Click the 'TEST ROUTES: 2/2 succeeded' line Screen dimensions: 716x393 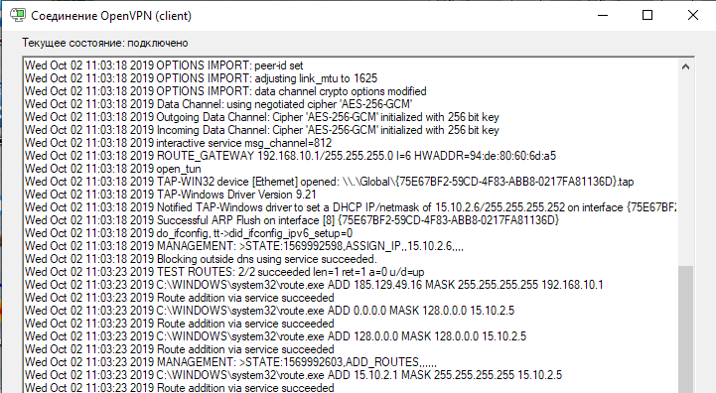(x=224, y=272)
